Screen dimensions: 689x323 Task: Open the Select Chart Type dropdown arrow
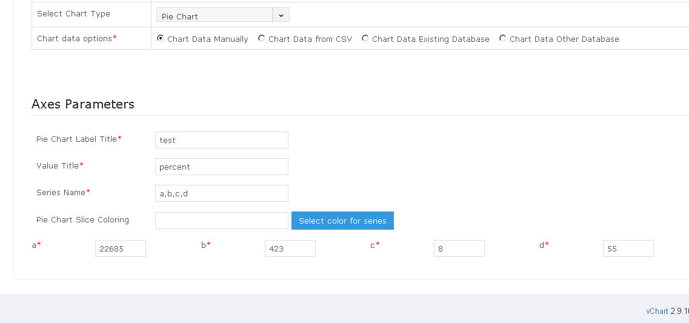point(281,16)
